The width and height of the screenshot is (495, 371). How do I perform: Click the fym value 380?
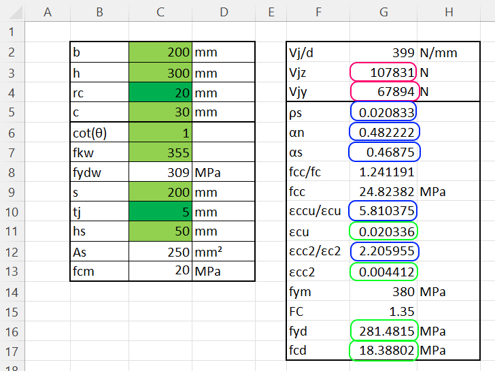383,291
